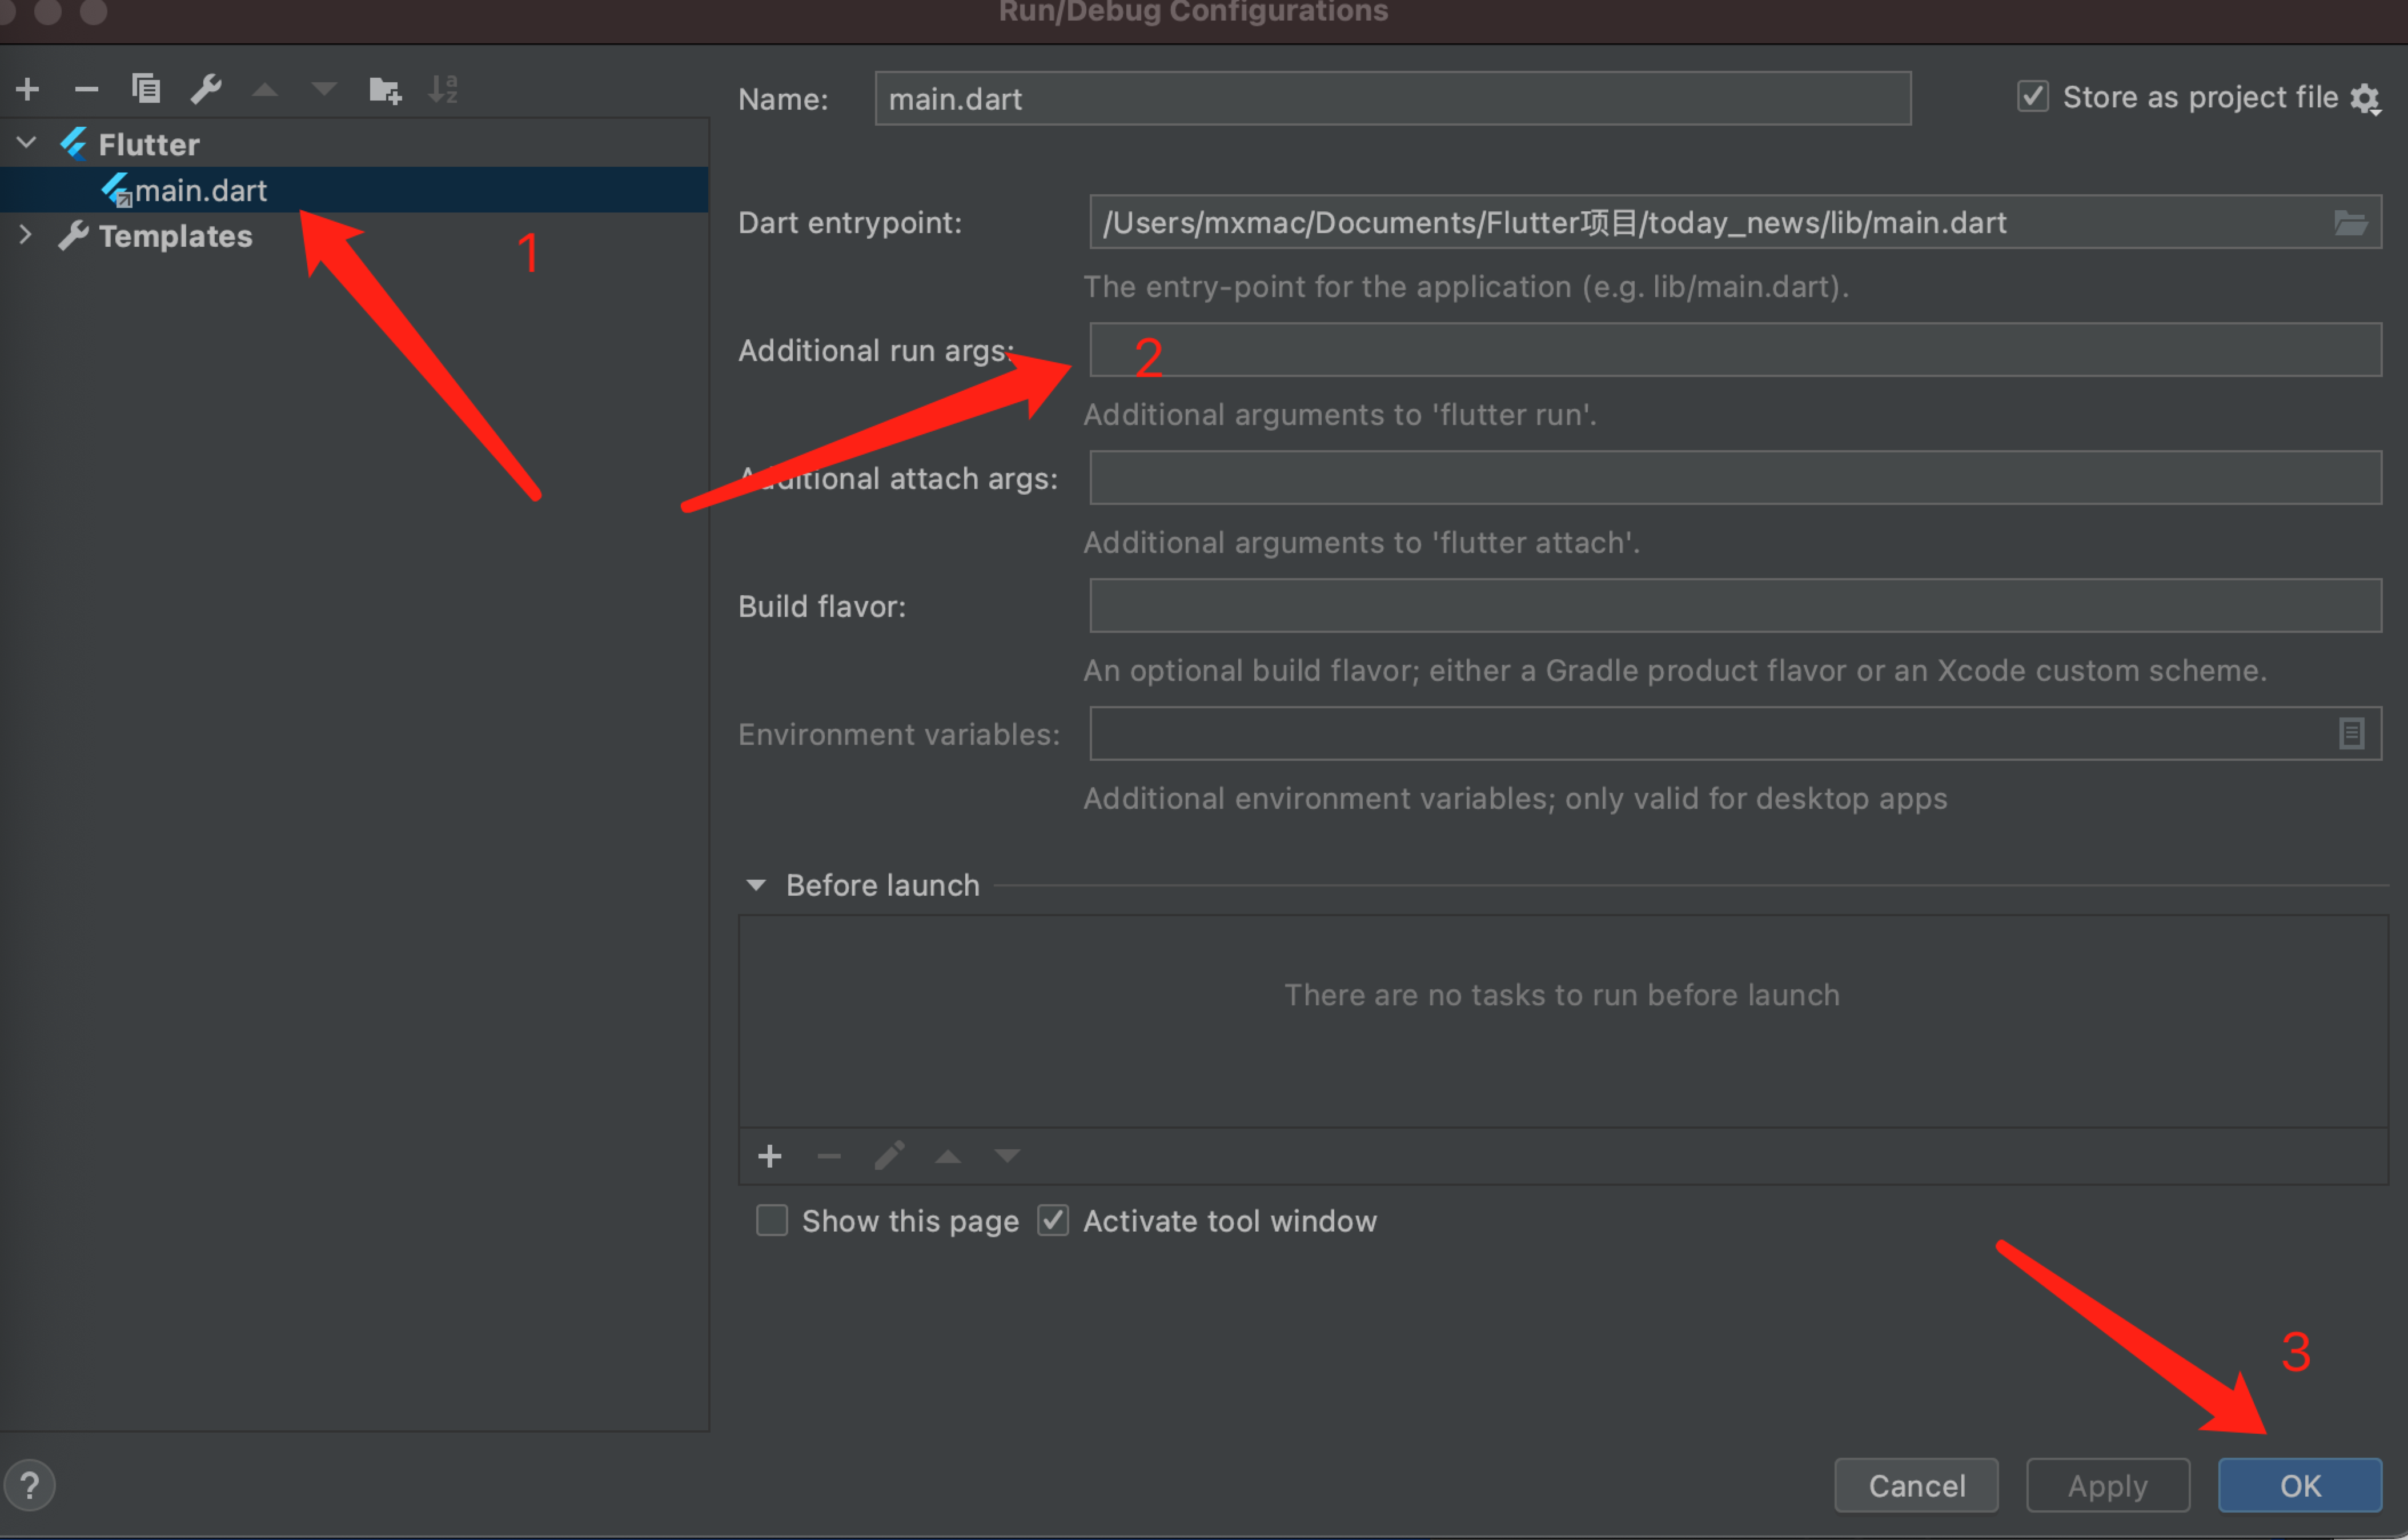This screenshot has height=1540, width=2408.
Task: Click the Add New Configuration plus icon
Action: (28, 90)
